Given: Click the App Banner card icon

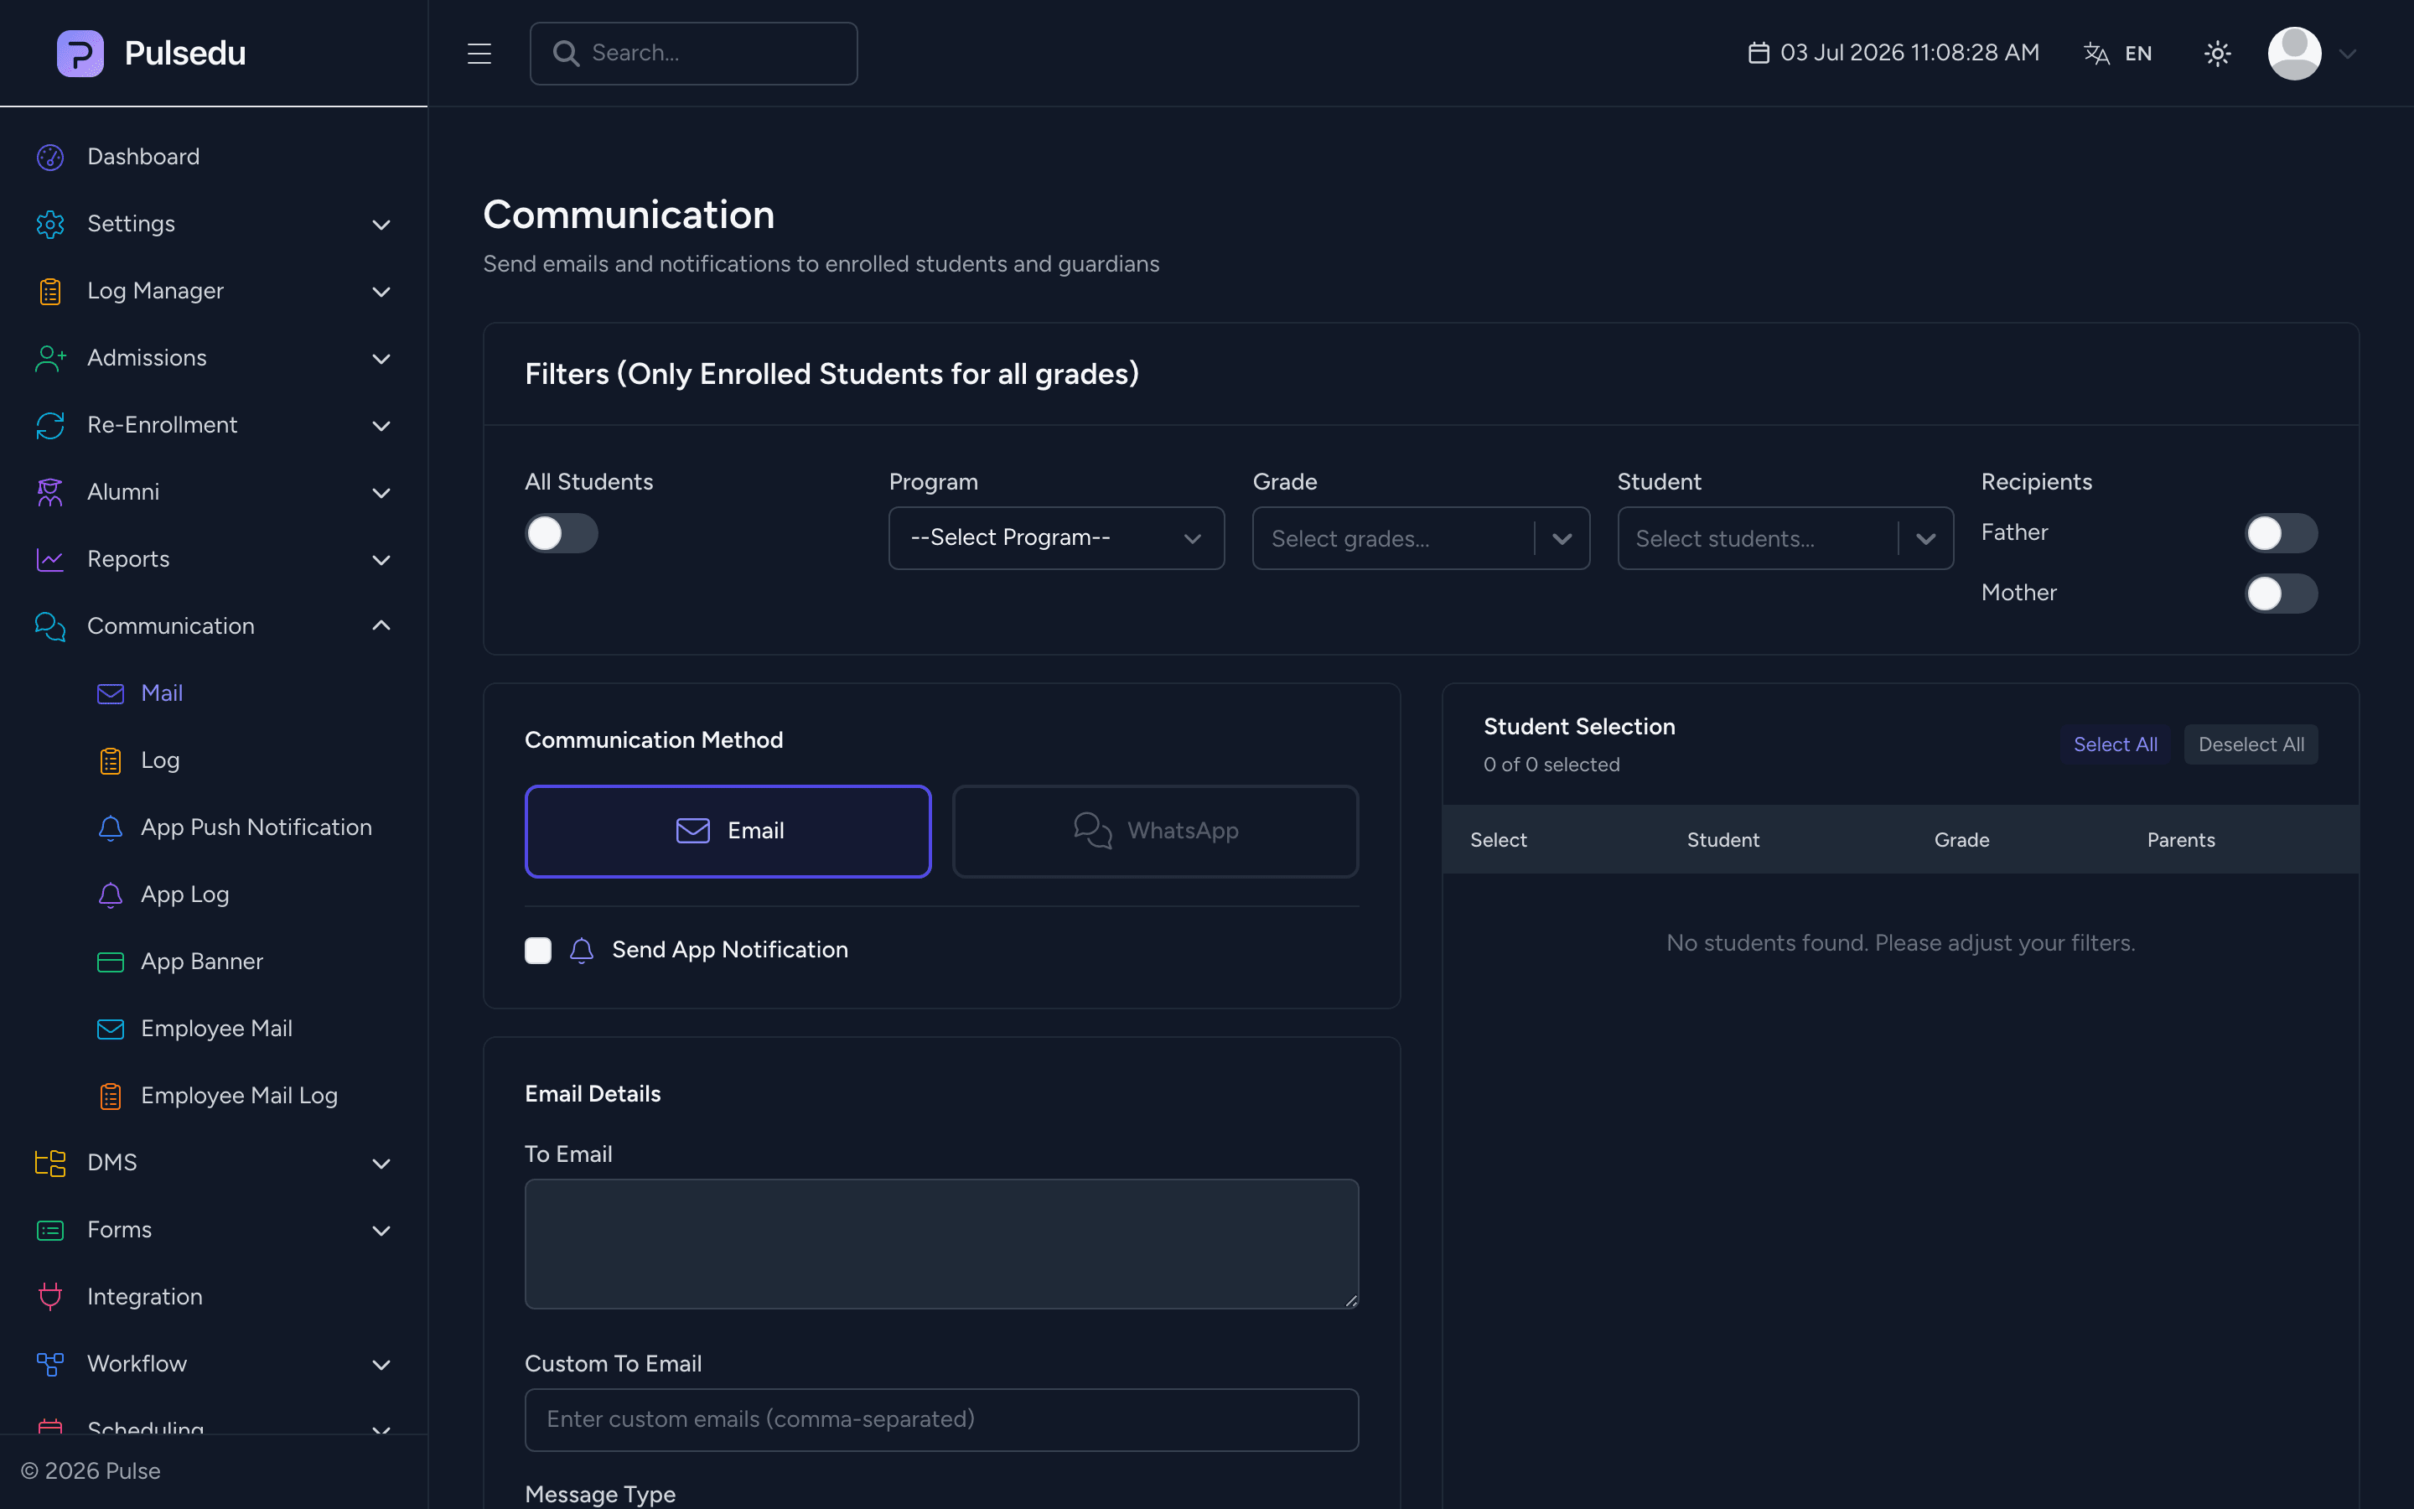Looking at the screenshot, I should click(111, 961).
